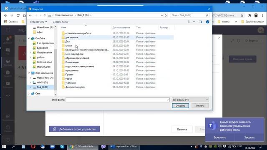Select folder для отчетов
The image size is (267, 150).
tap(72, 37)
